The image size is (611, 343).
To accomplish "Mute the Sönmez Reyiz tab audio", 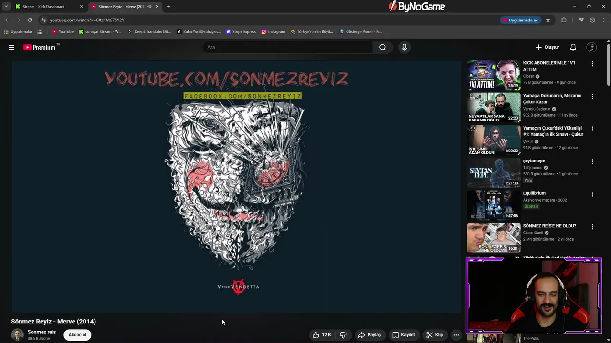I will click(149, 7).
